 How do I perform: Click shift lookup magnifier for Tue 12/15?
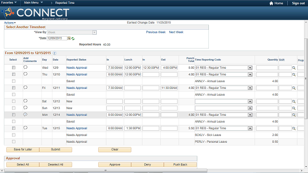[294, 128]
